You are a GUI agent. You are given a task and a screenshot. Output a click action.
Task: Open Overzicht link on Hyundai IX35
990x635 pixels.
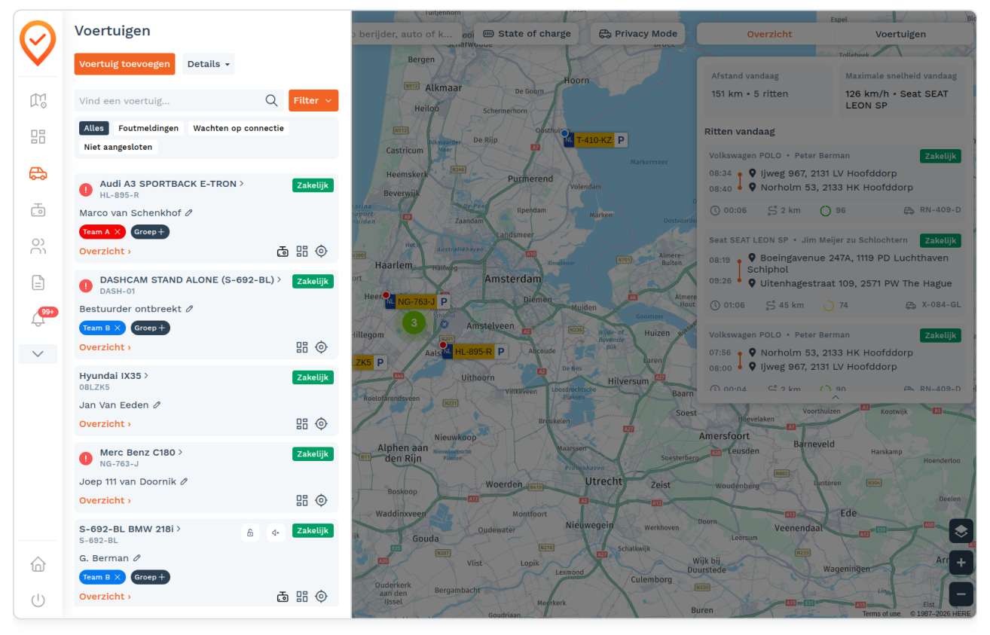tap(105, 424)
